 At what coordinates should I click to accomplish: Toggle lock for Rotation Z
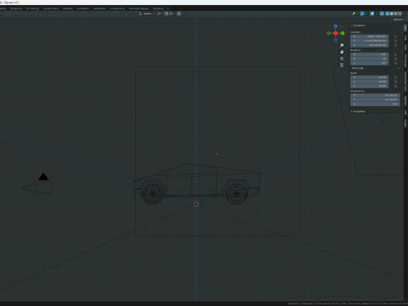point(395,63)
